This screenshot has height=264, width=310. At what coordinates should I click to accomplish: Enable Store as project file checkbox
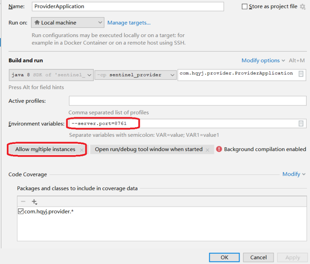coord(245,7)
